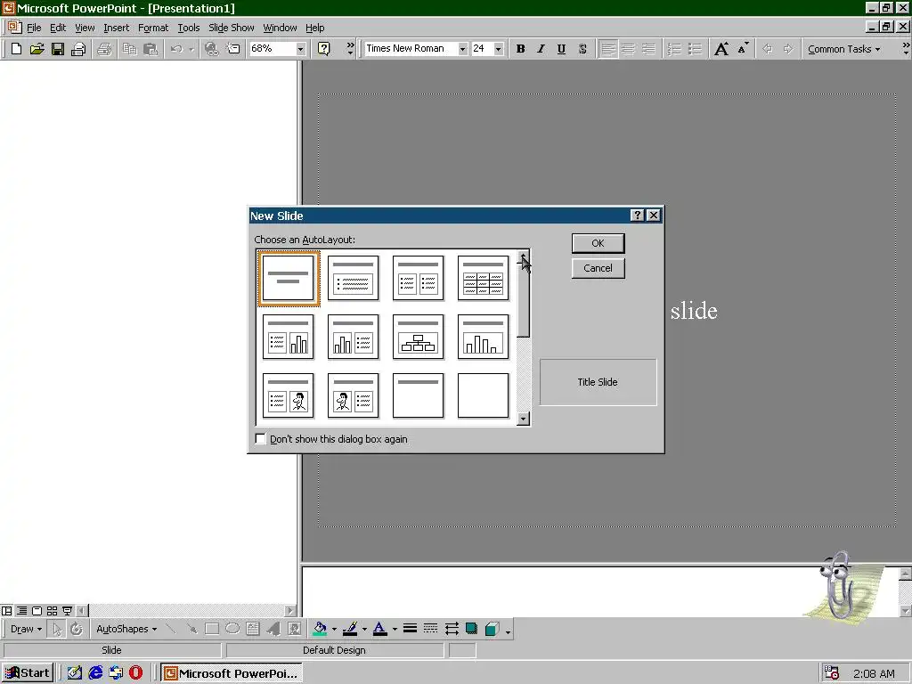Click the Free Rotate tool

click(77, 629)
